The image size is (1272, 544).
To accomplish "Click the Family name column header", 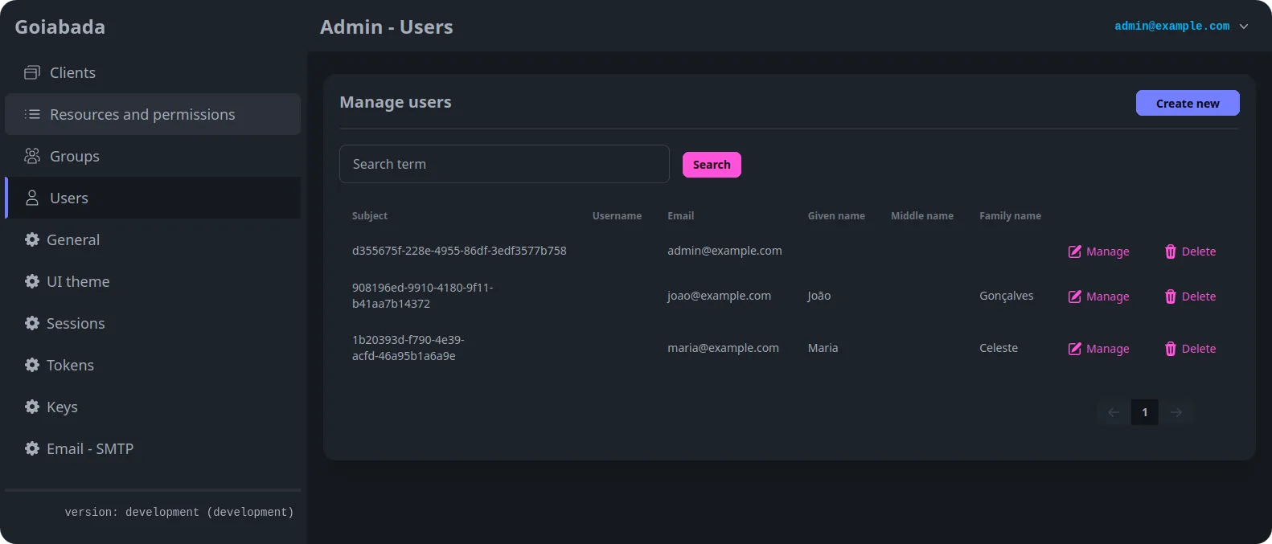I will coord(1010,216).
